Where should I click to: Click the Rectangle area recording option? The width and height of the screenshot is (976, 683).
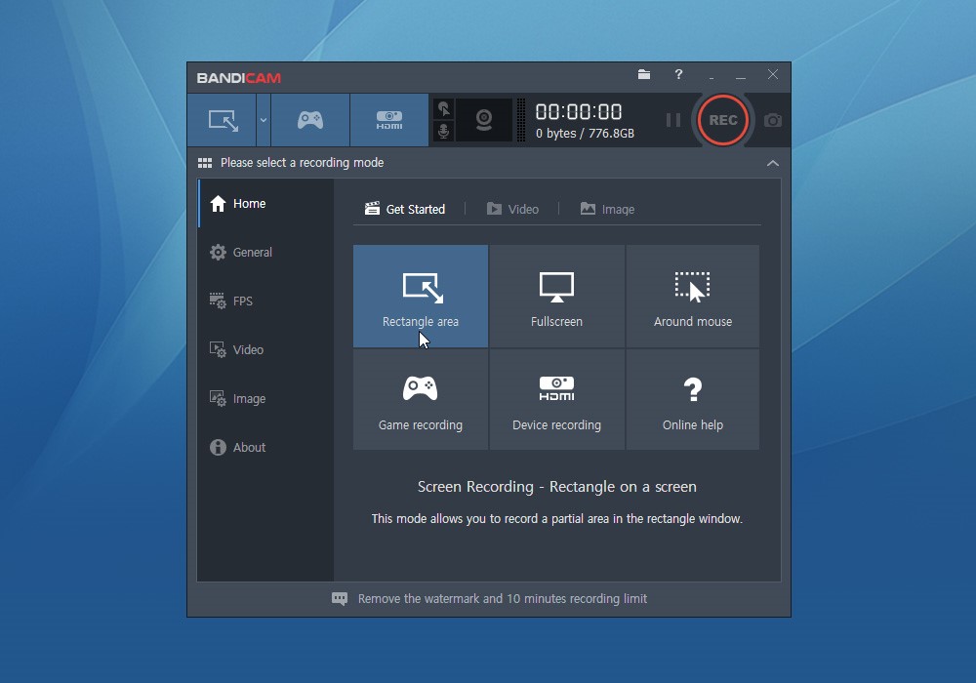pyautogui.click(x=420, y=296)
